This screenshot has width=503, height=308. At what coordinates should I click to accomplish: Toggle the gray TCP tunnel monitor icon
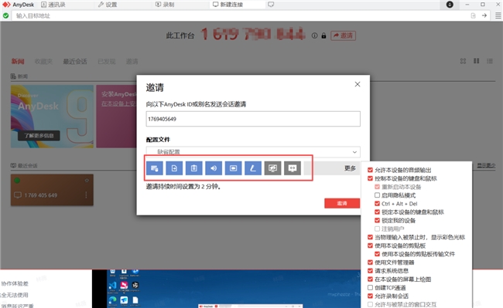(x=272, y=168)
